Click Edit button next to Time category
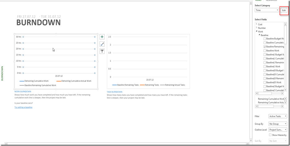This screenshot has height=146, width=290. (284, 10)
